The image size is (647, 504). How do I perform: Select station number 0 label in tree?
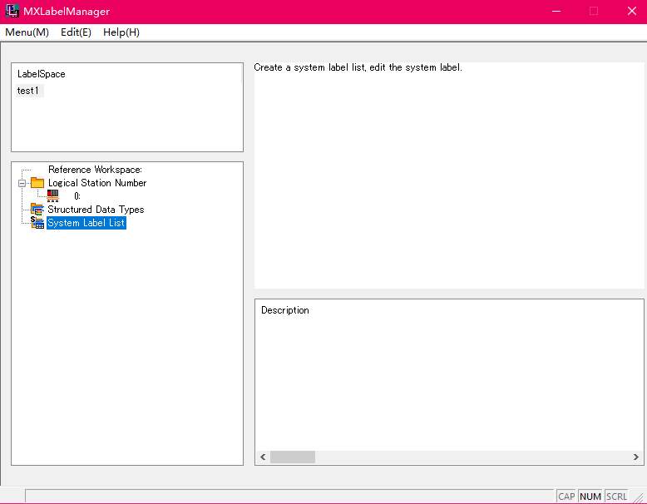coord(77,196)
